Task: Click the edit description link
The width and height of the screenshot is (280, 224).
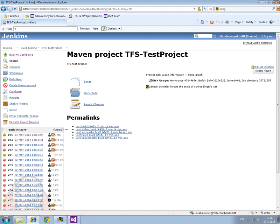Action: click(264, 67)
